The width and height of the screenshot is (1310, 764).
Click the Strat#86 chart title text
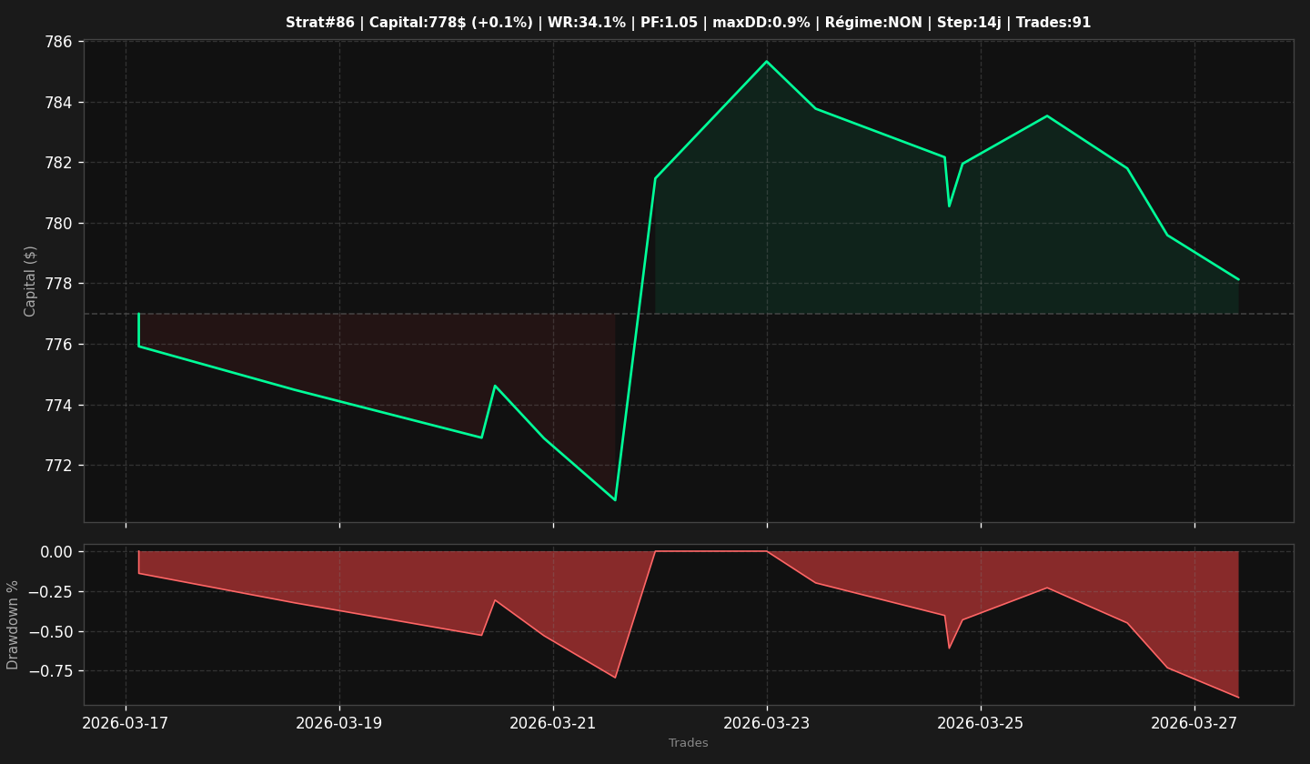point(688,23)
